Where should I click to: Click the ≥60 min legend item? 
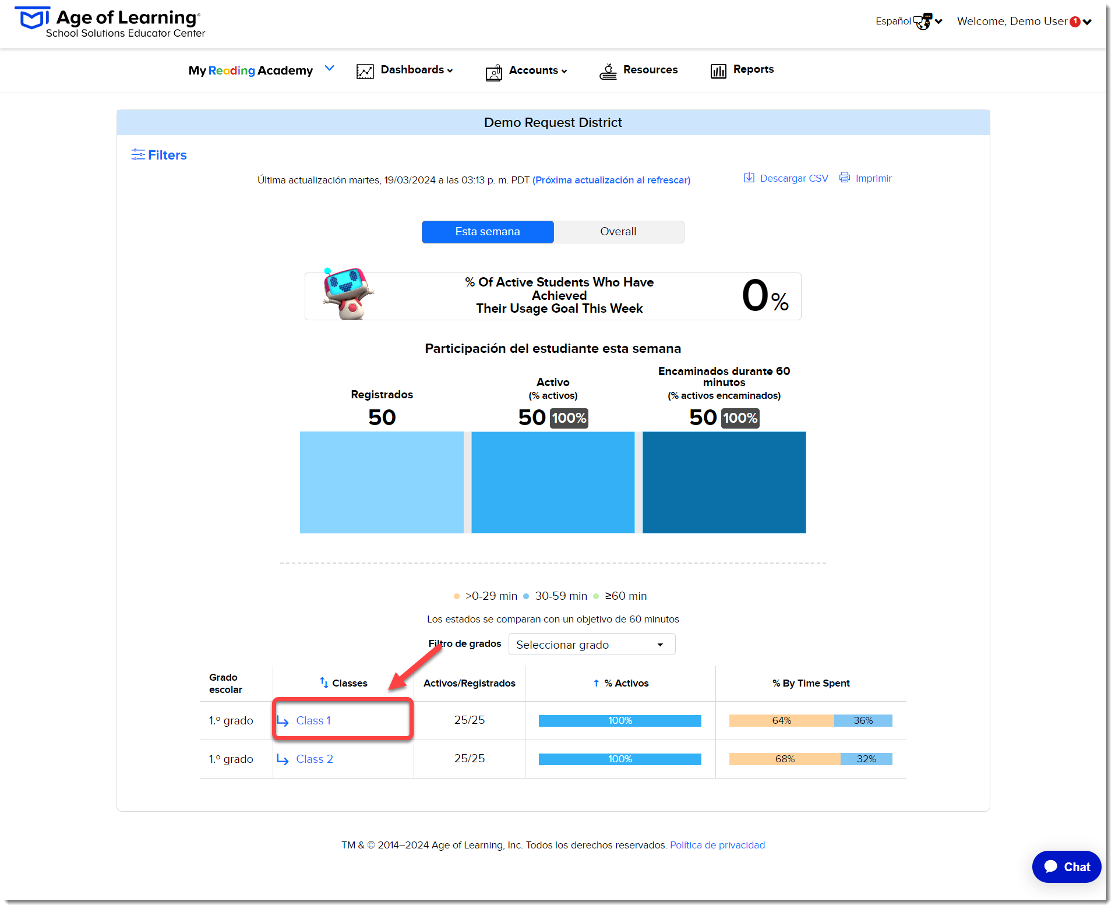click(620, 596)
